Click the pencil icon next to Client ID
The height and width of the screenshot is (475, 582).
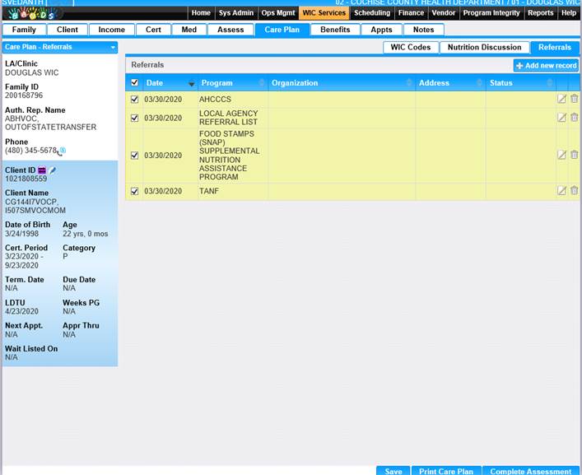click(x=53, y=170)
